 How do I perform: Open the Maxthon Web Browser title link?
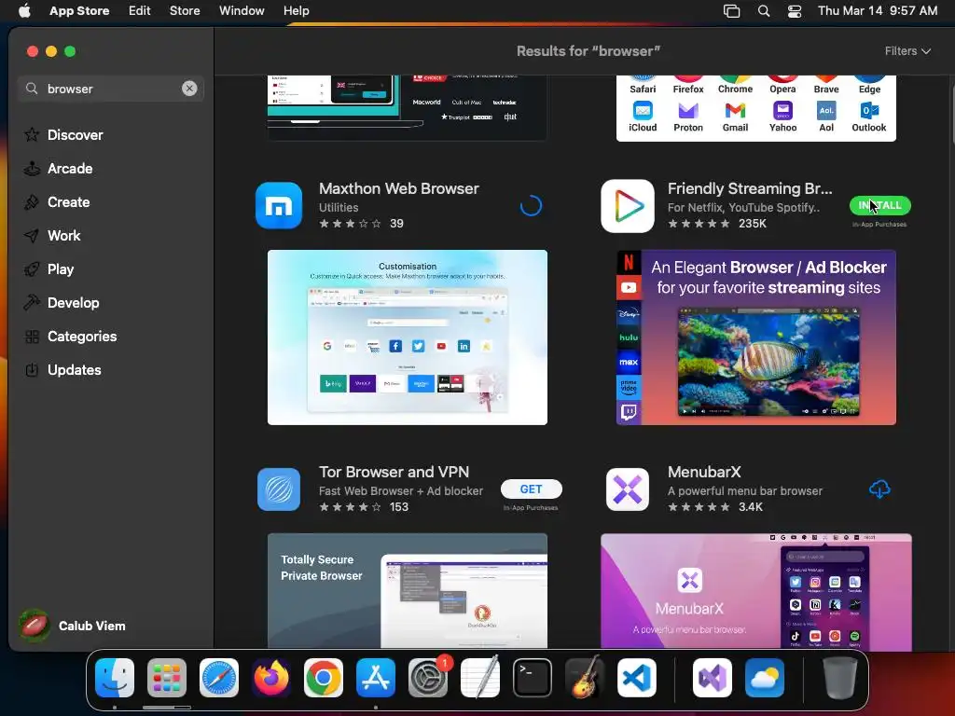coord(399,188)
